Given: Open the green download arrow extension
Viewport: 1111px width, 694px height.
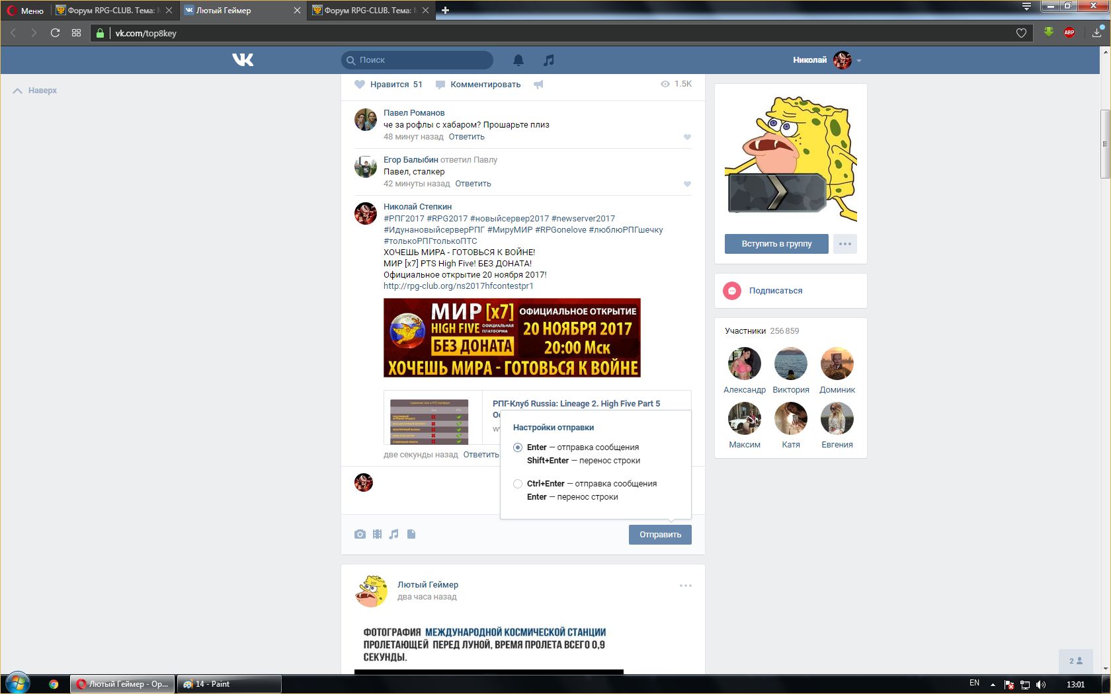Looking at the screenshot, I should [x=1049, y=32].
